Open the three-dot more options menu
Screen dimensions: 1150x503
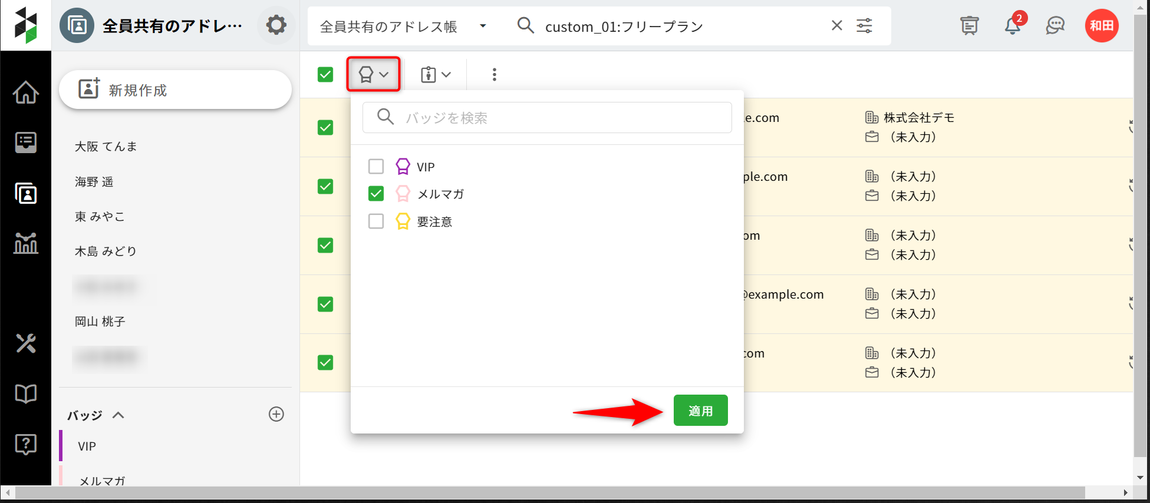pyautogui.click(x=494, y=74)
